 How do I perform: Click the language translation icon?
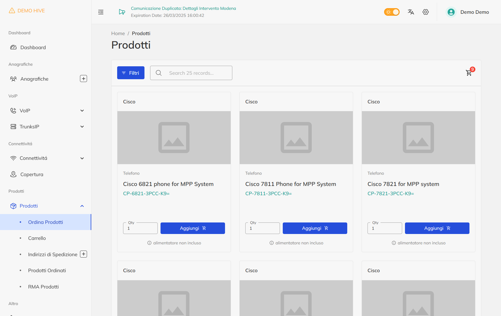pos(411,12)
